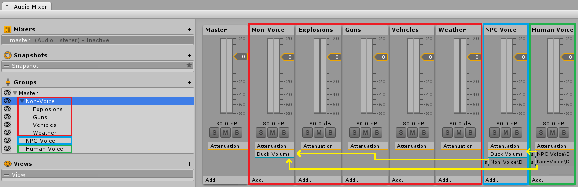
Task: Add a new group with plus icon
Action: point(189,82)
